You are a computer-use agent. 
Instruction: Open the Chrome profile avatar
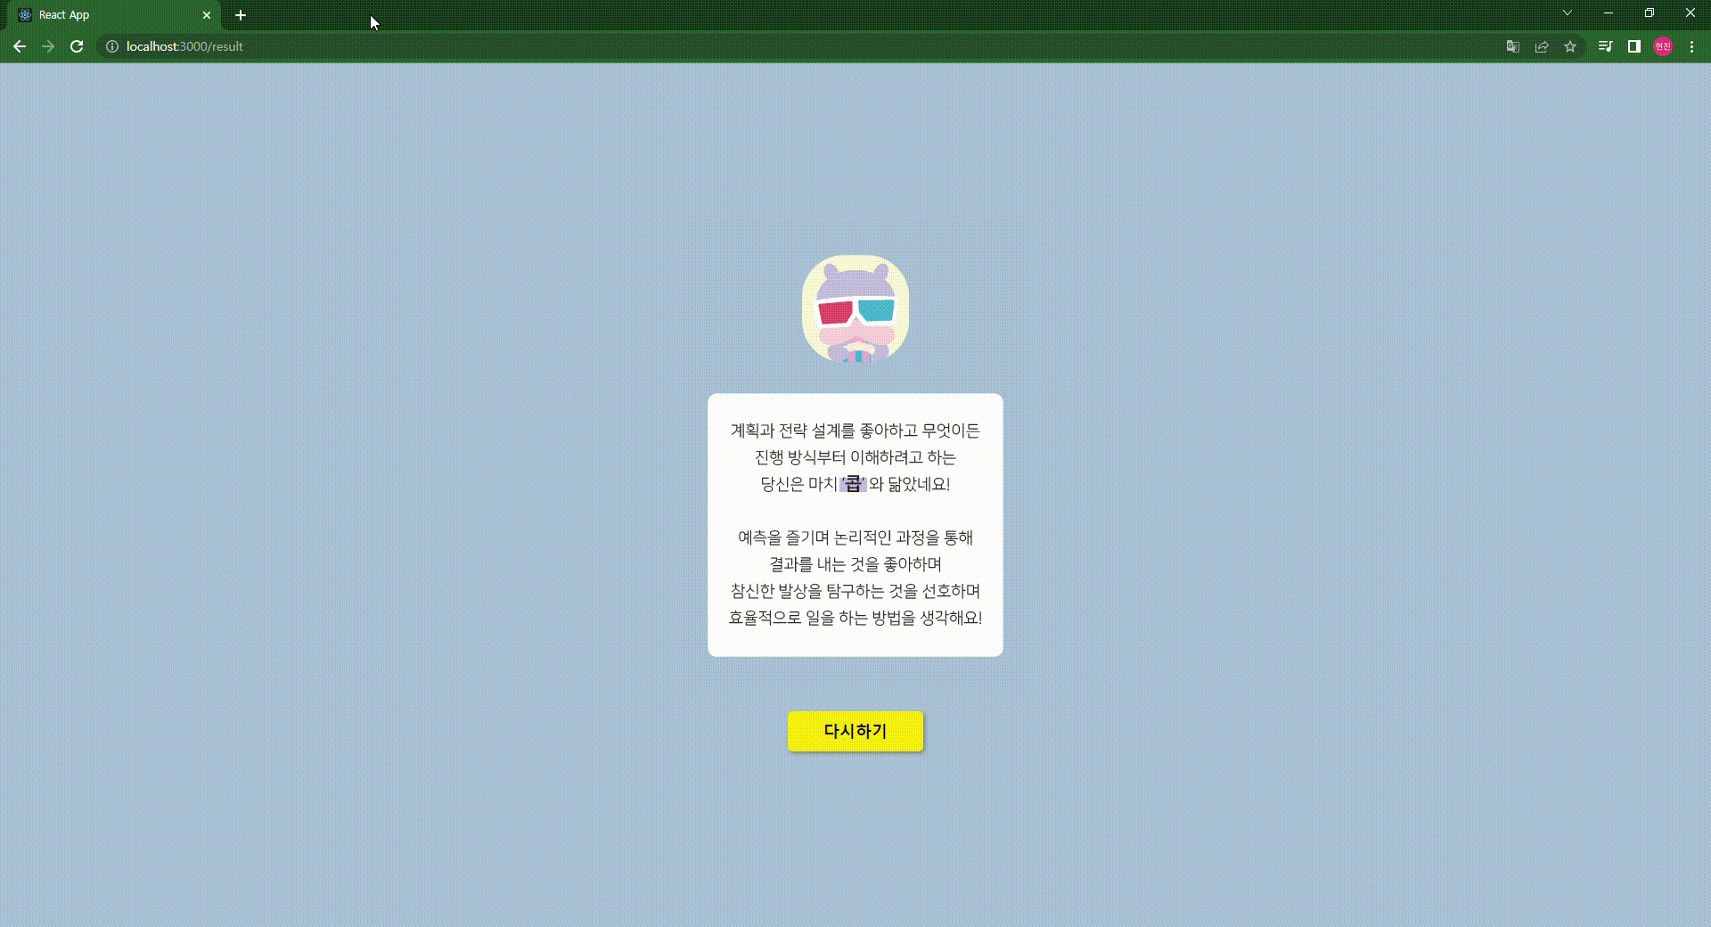1663,46
